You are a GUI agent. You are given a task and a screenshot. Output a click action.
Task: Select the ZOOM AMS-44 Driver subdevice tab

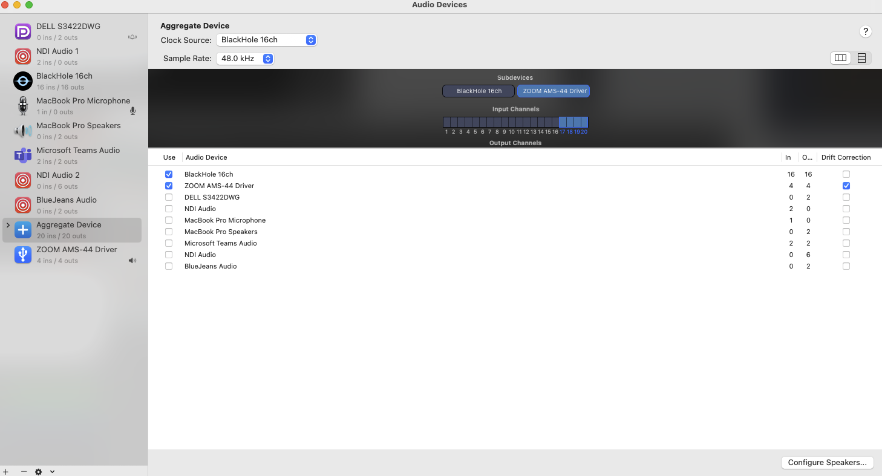554,91
